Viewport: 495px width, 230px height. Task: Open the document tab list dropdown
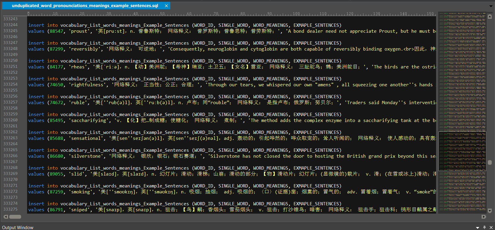(x=491, y=6)
